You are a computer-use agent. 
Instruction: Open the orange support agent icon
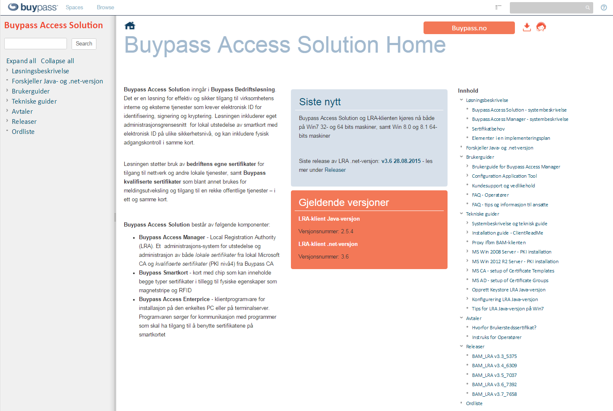click(x=541, y=27)
